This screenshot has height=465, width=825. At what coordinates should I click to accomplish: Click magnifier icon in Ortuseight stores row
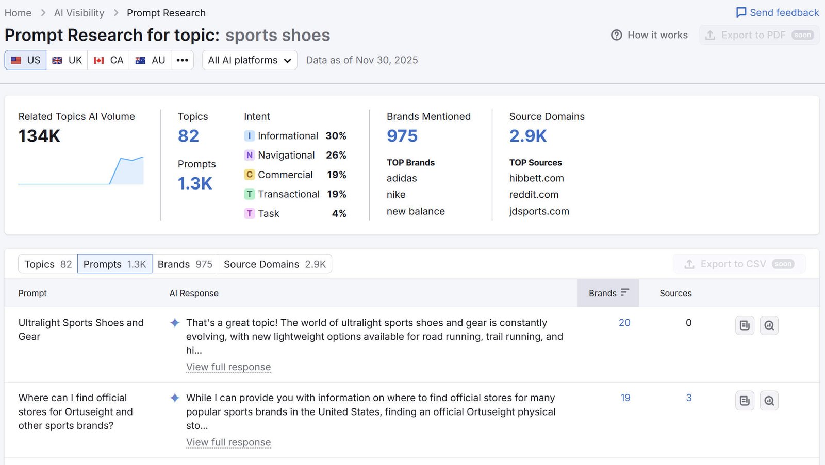point(769,401)
